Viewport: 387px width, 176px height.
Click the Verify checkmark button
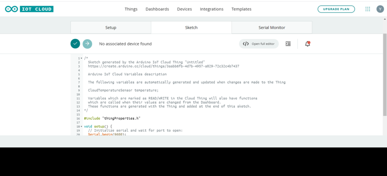pos(75,44)
